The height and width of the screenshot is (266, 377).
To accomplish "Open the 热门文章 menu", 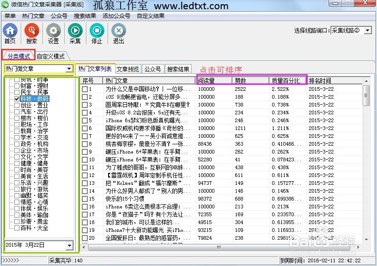I will point(33,16).
